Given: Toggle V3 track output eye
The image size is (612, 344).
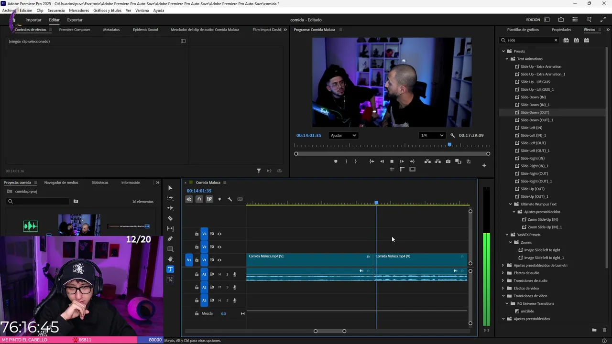Looking at the screenshot, I should pyautogui.click(x=219, y=234).
